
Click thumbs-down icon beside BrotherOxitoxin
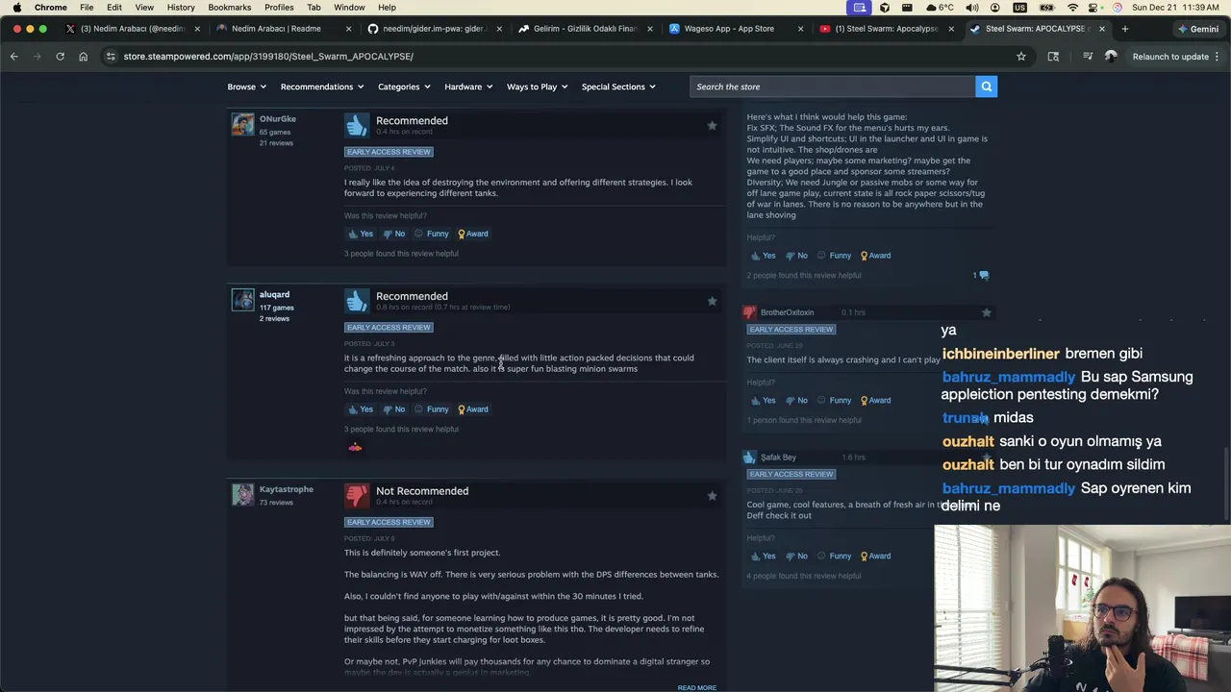[x=749, y=312]
